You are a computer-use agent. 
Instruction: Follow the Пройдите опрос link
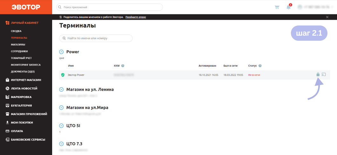pyautogui.click(x=136, y=17)
